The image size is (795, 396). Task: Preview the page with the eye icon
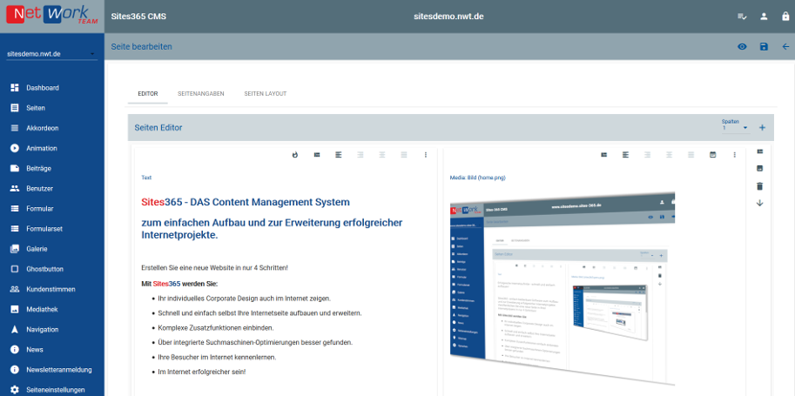click(x=742, y=47)
